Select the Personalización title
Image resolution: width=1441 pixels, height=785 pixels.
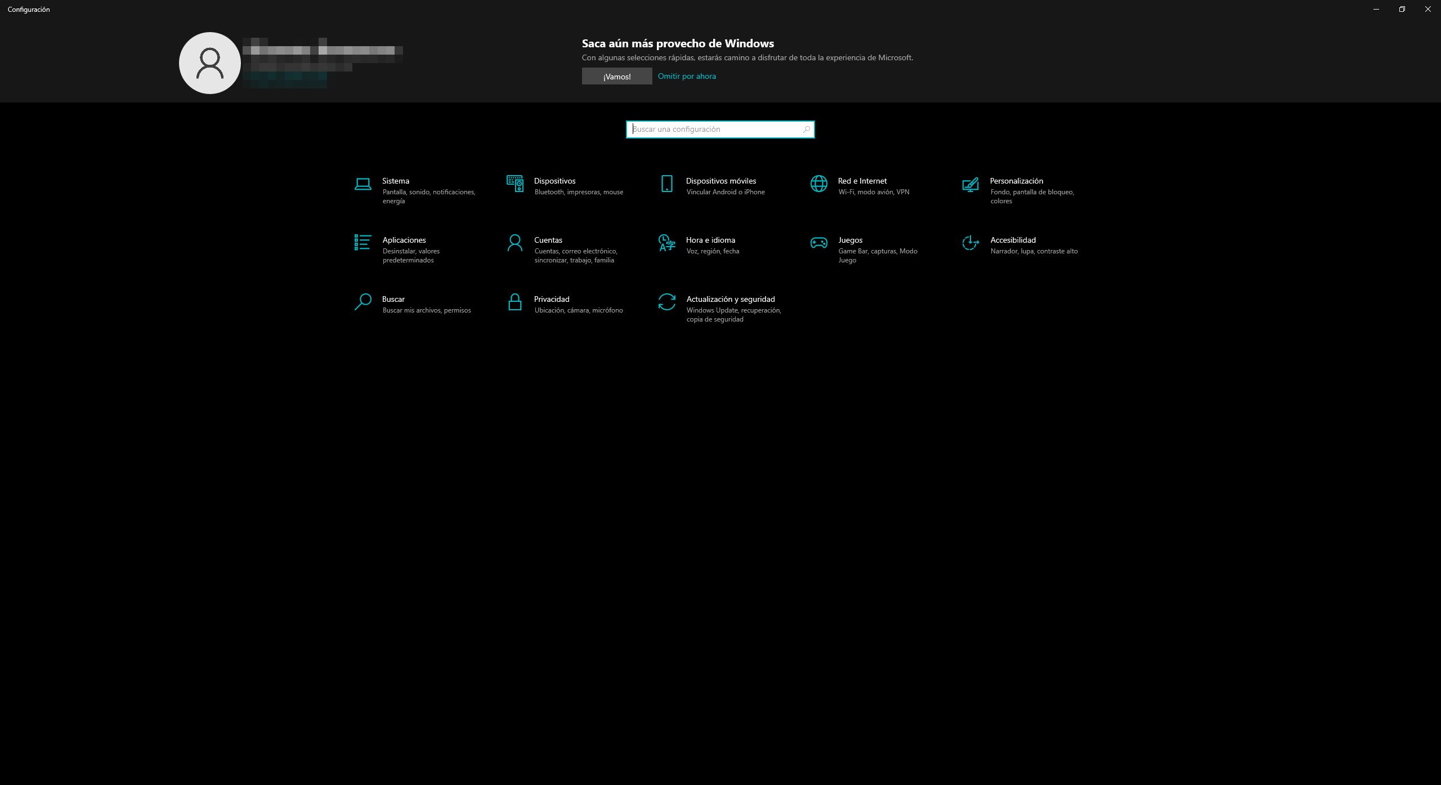1017,181
